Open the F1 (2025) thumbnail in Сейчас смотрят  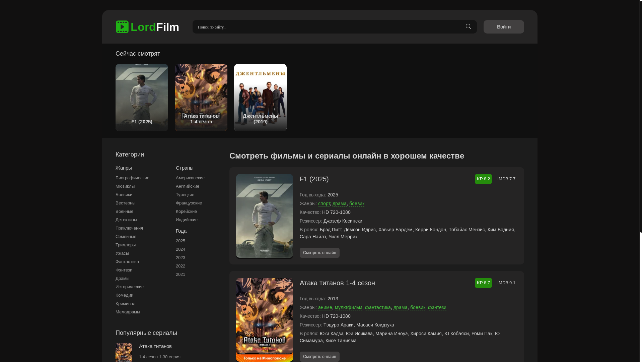pyautogui.click(x=142, y=97)
